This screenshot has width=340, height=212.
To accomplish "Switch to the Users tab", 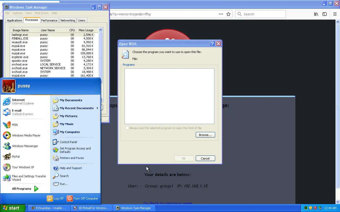I will [82, 20].
